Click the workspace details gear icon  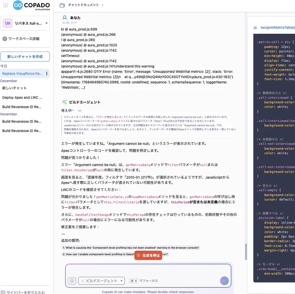pos(5,39)
